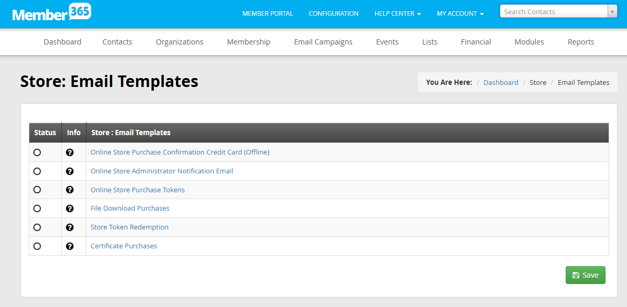This screenshot has height=307, width=627.
Task: Open info icon for Store Token Redemption
Action: click(70, 227)
